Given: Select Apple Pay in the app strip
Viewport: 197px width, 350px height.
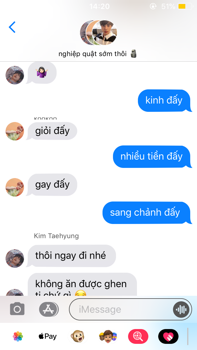Looking at the screenshot, I should [x=47, y=336].
